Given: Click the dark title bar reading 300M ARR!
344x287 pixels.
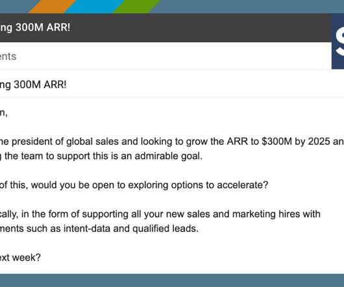Looking at the screenshot, I should tap(166, 28).
